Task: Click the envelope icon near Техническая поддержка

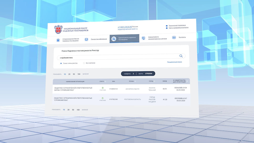Action: (x=167, y=26)
